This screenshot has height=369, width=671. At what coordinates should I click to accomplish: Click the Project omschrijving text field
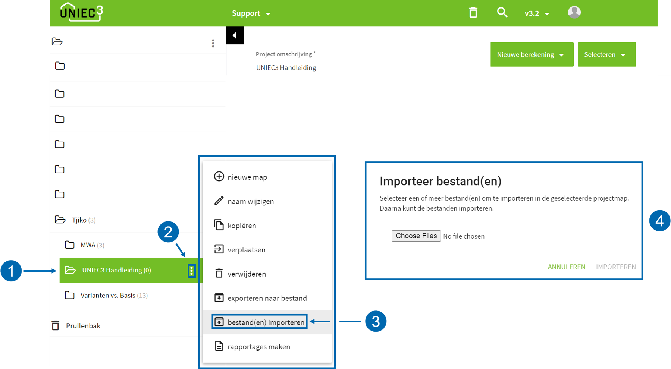307,68
